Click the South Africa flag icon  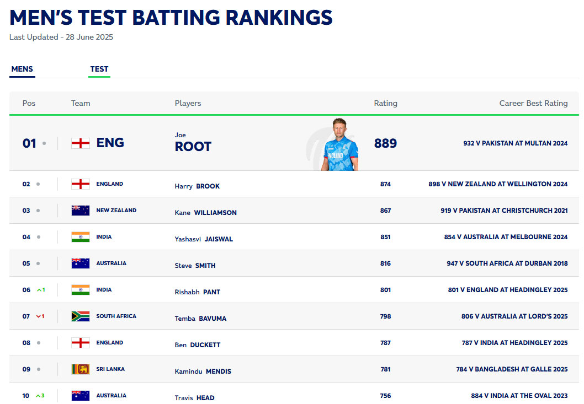click(x=81, y=316)
